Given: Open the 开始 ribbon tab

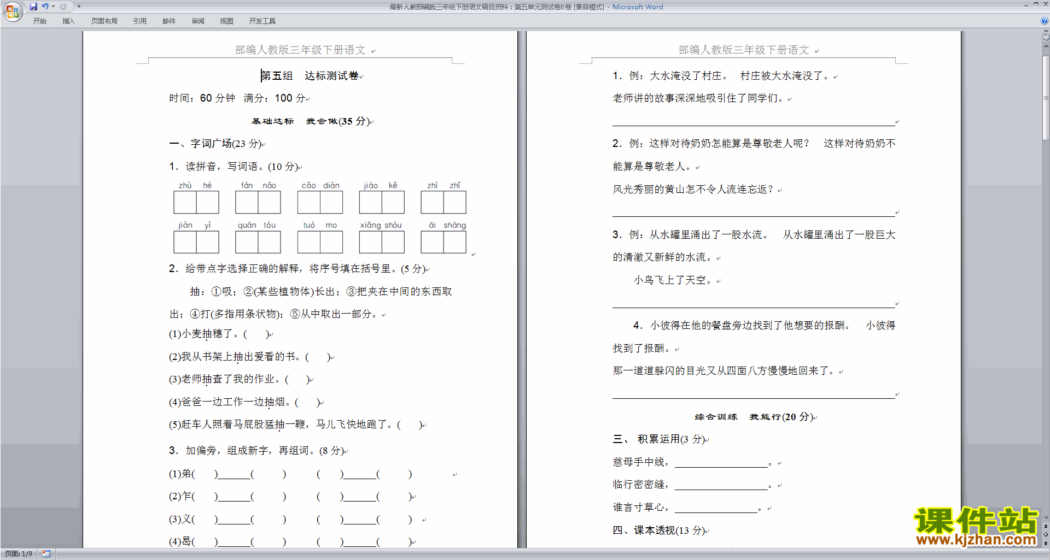Looking at the screenshot, I should 39,21.
